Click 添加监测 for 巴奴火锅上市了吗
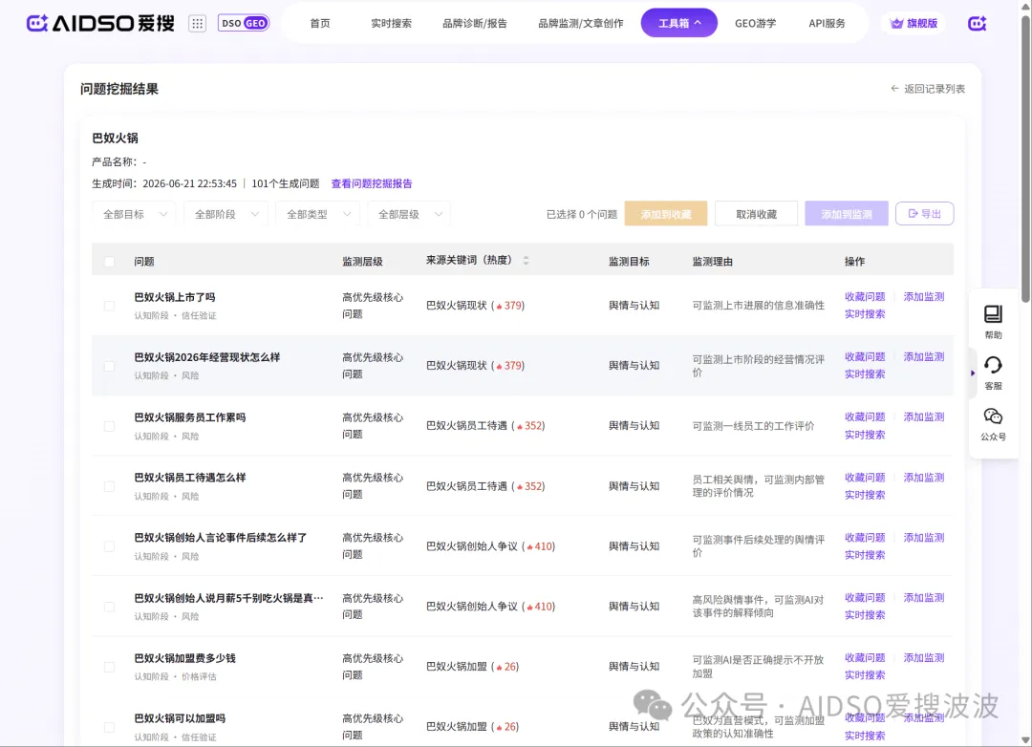The height and width of the screenshot is (747, 1032). pyautogui.click(x=924, y=297)
